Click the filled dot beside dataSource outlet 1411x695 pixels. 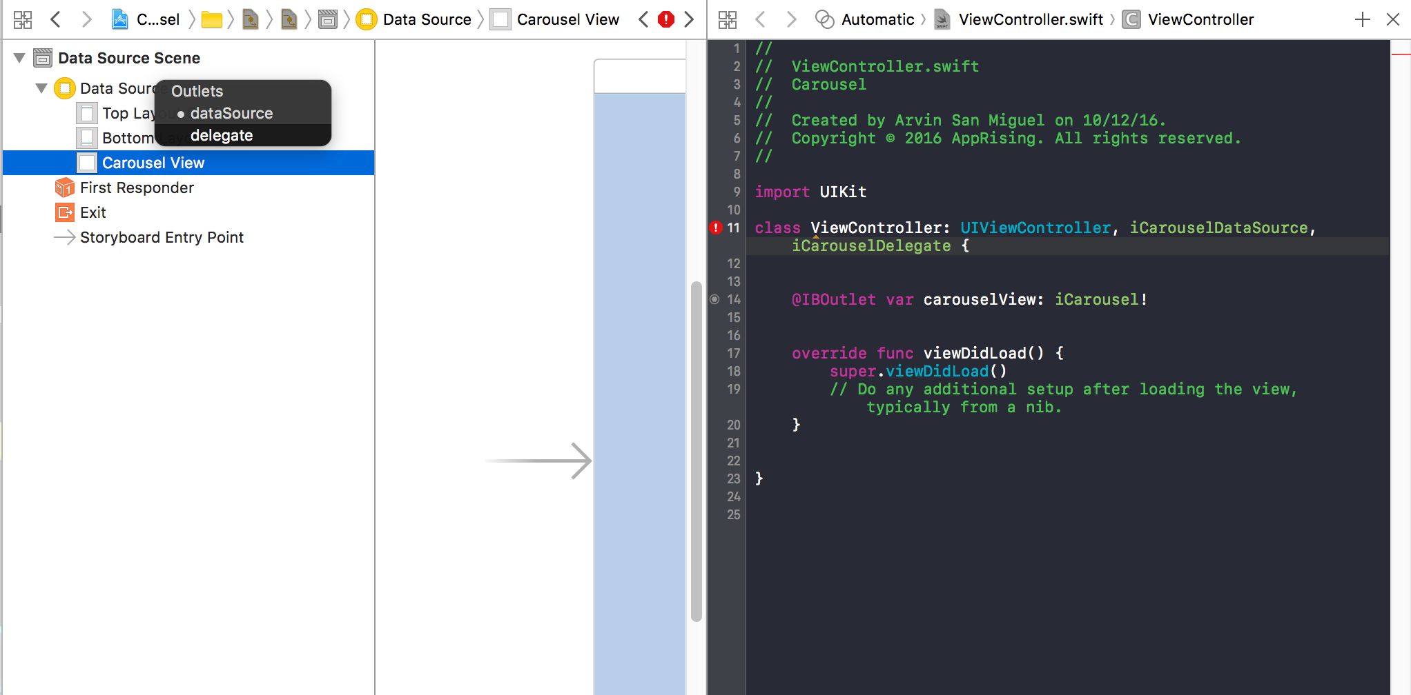pos(180,113)
